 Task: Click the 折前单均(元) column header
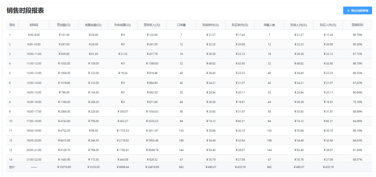[x=210, y=25]
